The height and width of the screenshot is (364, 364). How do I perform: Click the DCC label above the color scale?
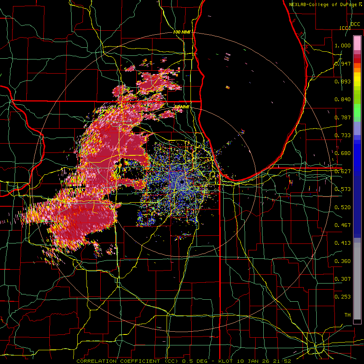(x=355, y=24)
